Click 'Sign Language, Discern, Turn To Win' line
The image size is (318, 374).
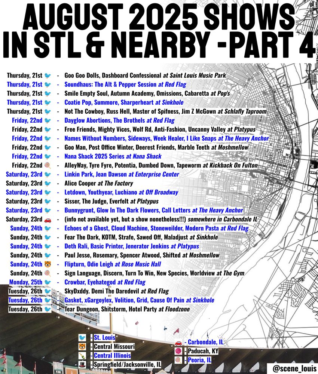155,273
